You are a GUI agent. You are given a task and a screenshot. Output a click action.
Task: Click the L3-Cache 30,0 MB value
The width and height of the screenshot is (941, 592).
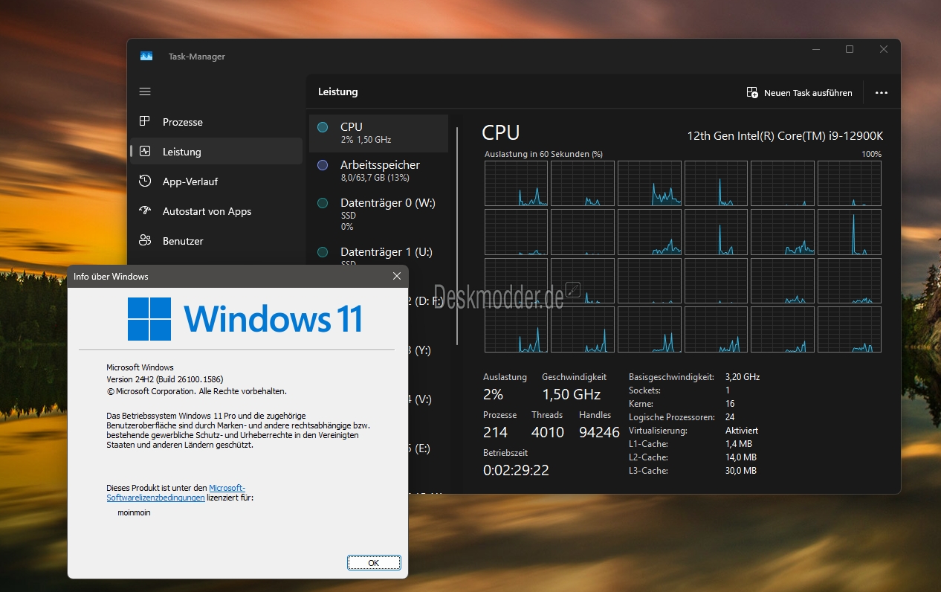pos(741,471)
